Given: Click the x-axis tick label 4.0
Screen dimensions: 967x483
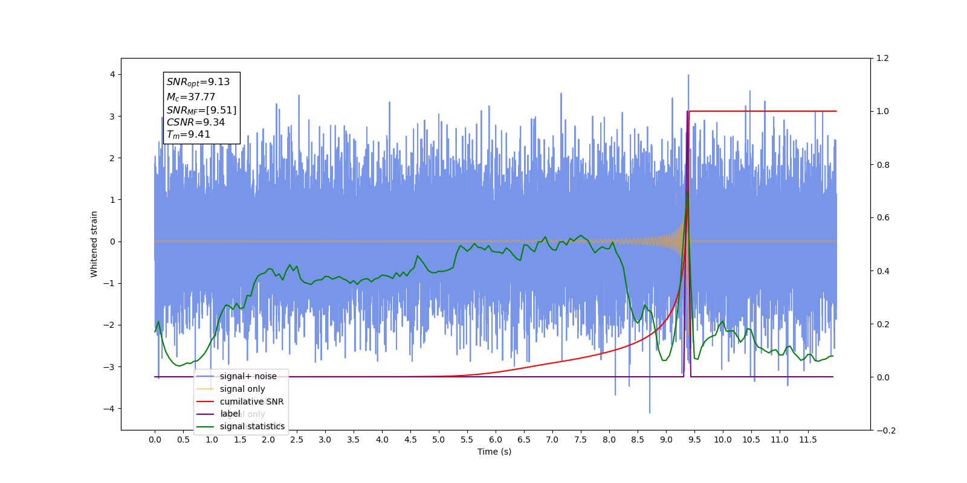Looking at the screenshot, I should [382, 440].
